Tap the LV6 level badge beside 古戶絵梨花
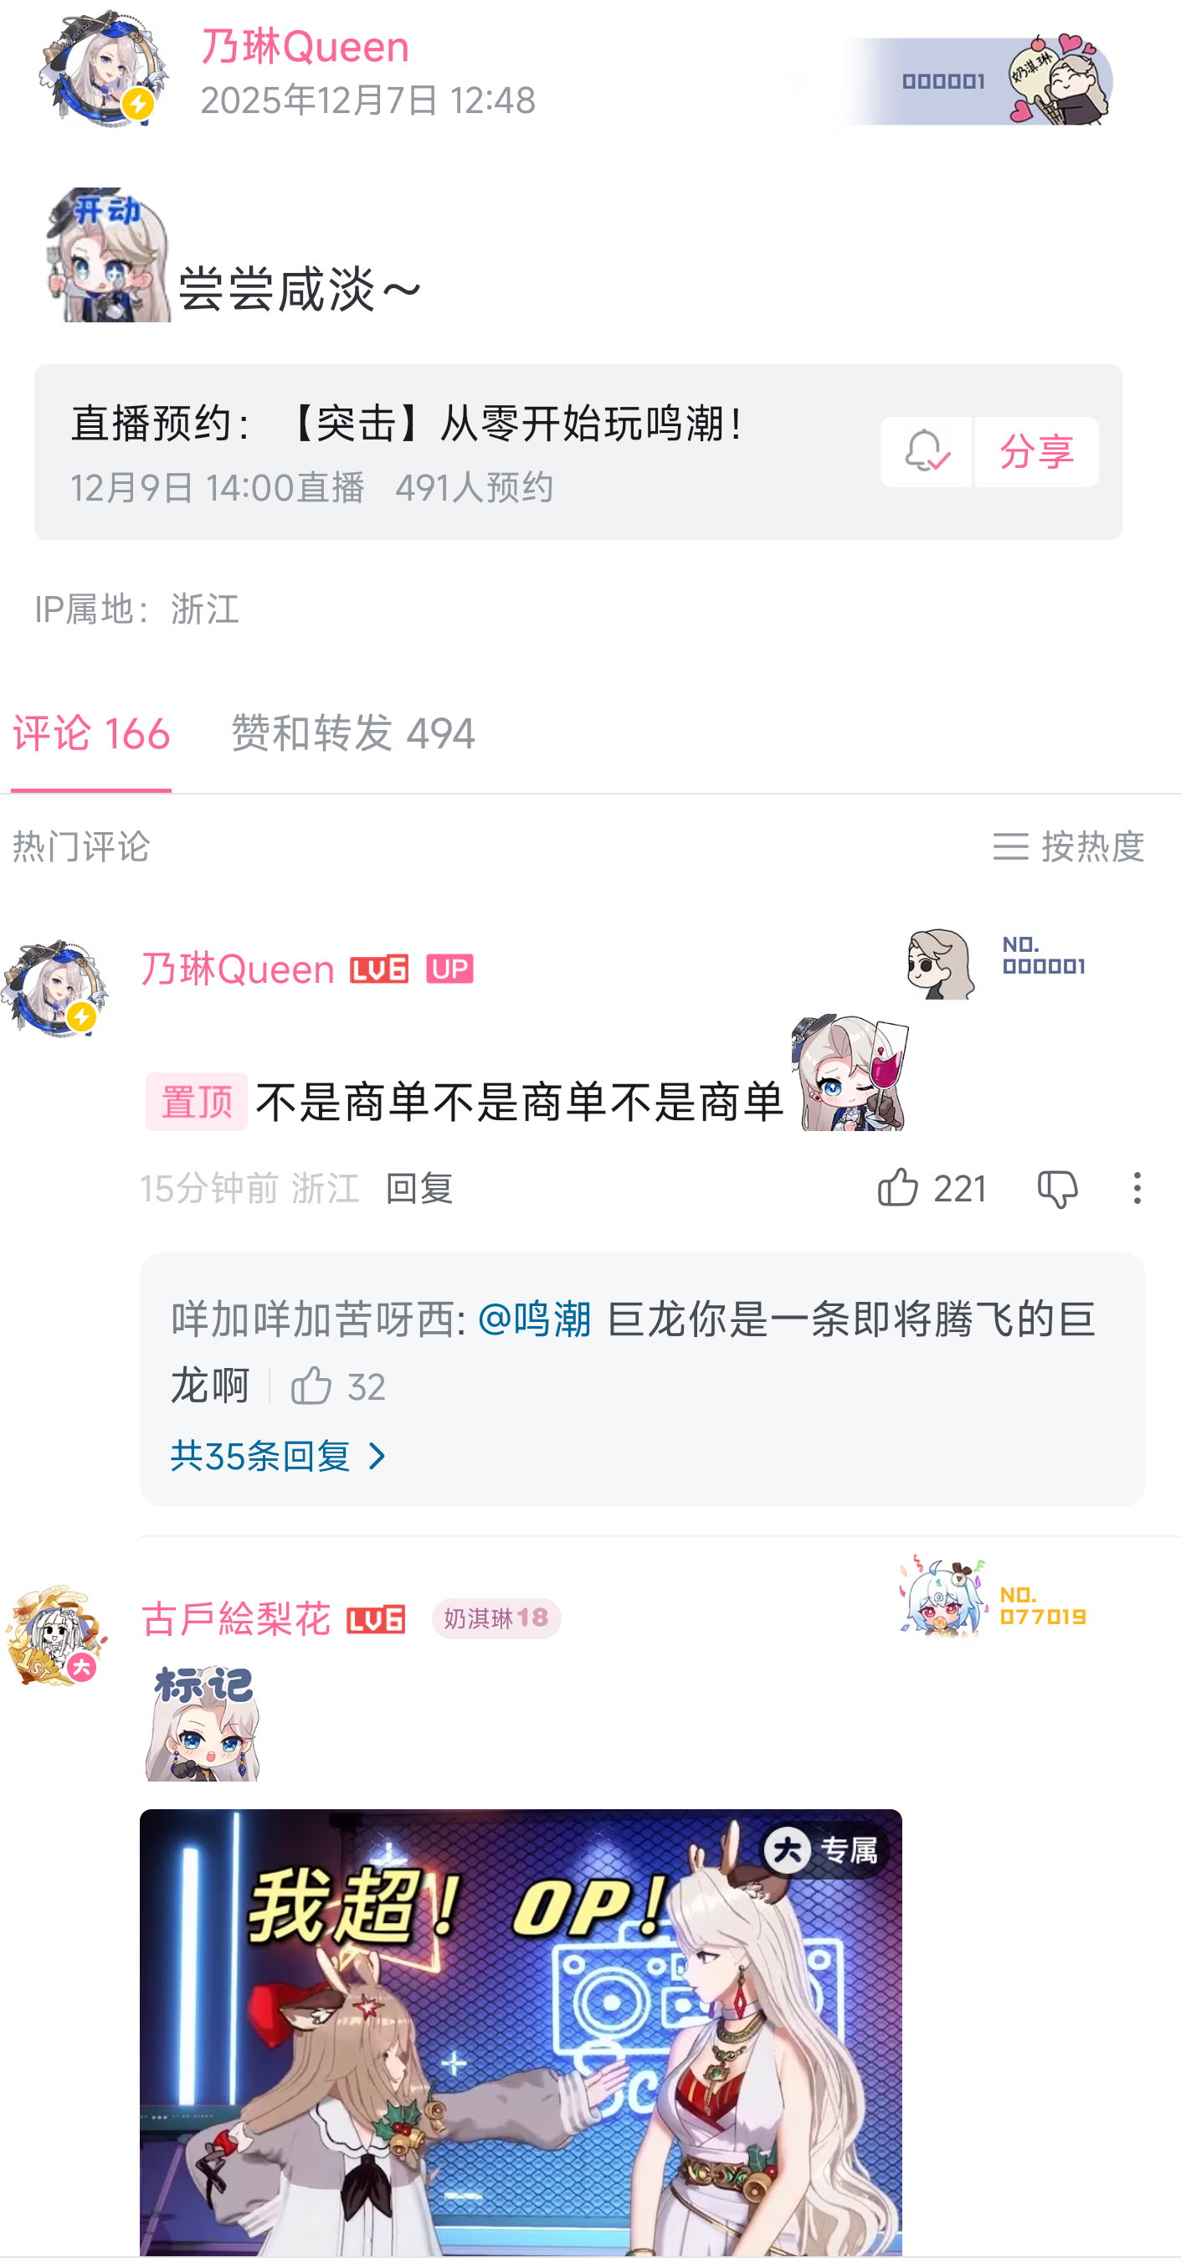 tap(376, 1619)
